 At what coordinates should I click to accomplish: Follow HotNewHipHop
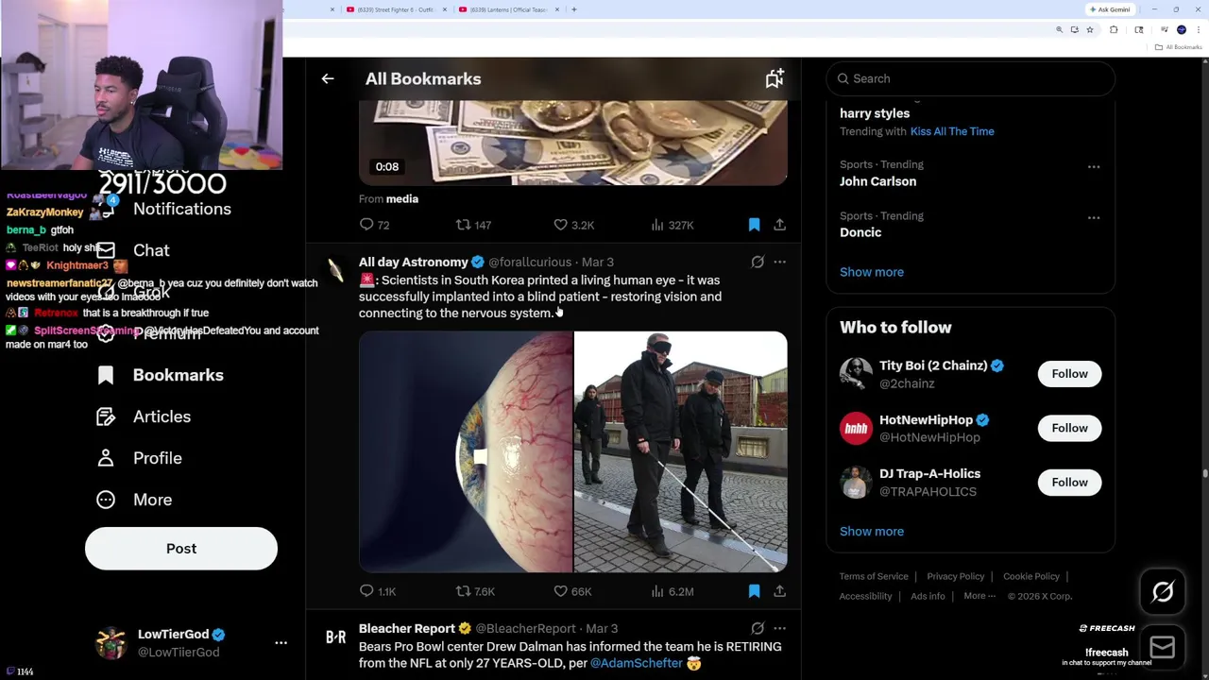(x=1069, y=428)
